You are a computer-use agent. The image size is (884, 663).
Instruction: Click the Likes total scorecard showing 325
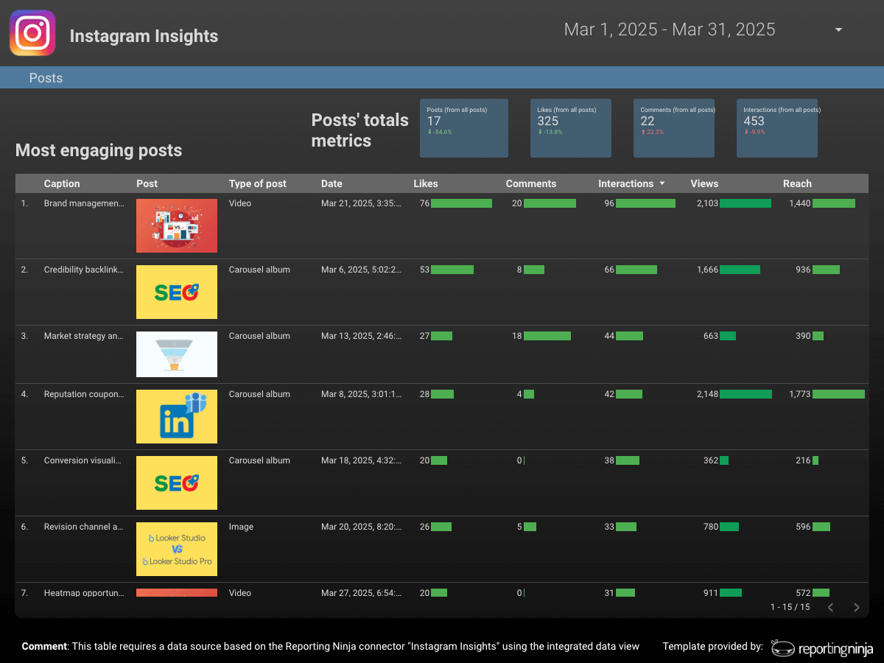click(x=571, y=128)
